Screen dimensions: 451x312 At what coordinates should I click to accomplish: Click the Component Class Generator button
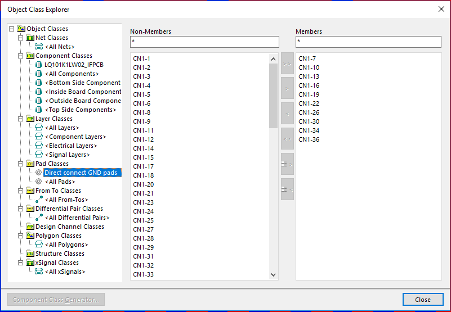coord(56,300)
